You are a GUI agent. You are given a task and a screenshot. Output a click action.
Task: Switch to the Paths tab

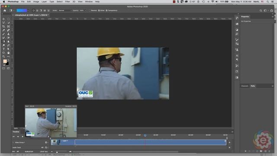(x=253, y=86)
